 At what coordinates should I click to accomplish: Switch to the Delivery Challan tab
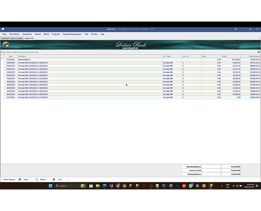pyautogui.click(x=17, y=38)
